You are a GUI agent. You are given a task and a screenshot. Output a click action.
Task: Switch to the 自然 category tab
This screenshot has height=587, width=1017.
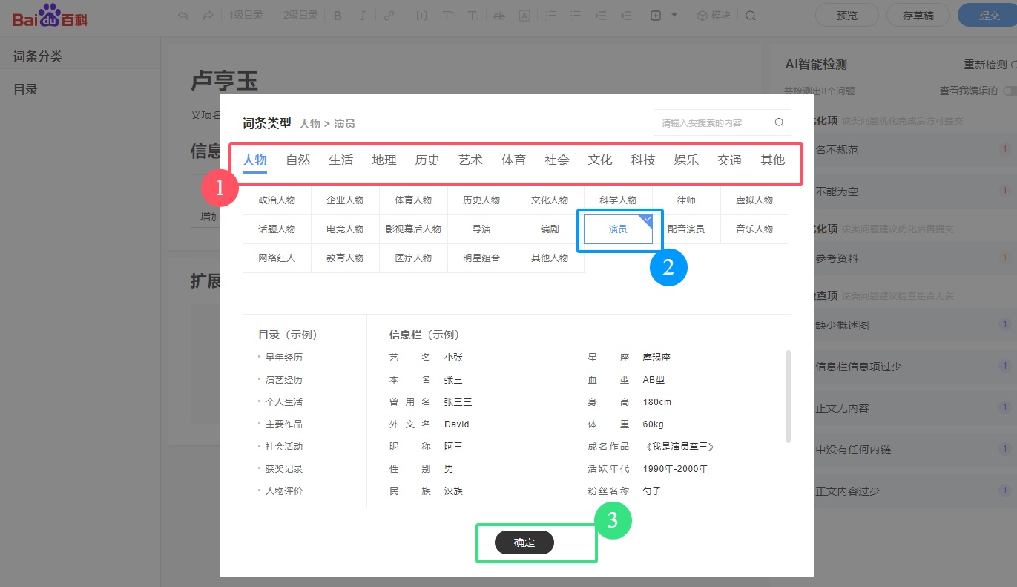click(298, 160)
